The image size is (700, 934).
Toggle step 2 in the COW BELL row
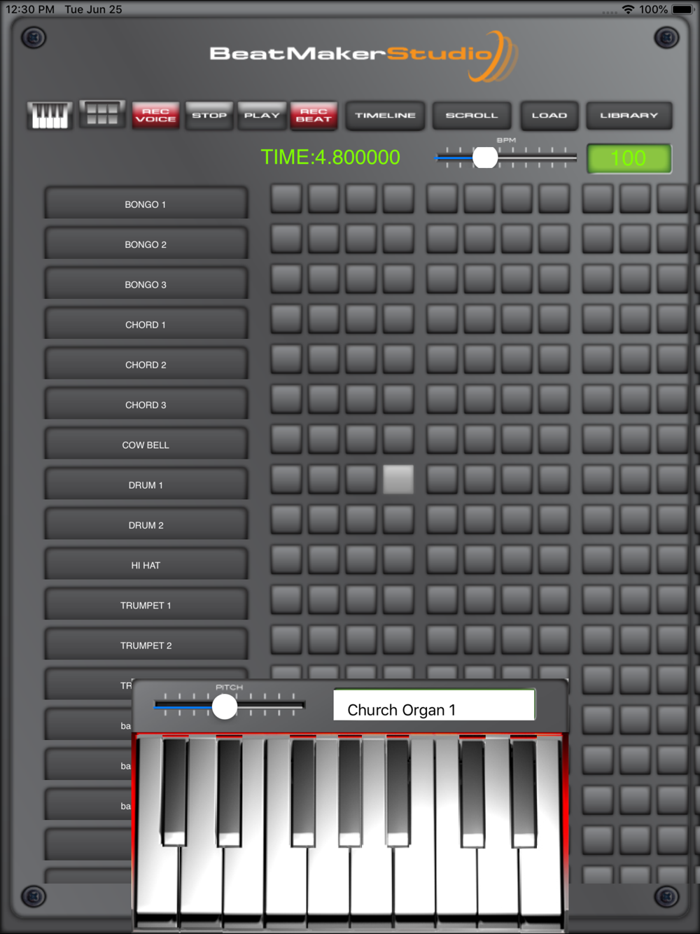click(x=323, y=439)
